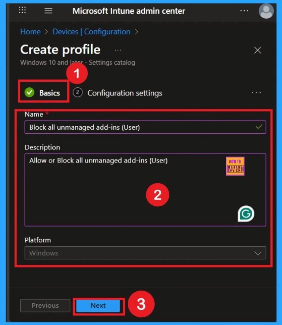Open the header more options ellipsis

coord(244,10)
